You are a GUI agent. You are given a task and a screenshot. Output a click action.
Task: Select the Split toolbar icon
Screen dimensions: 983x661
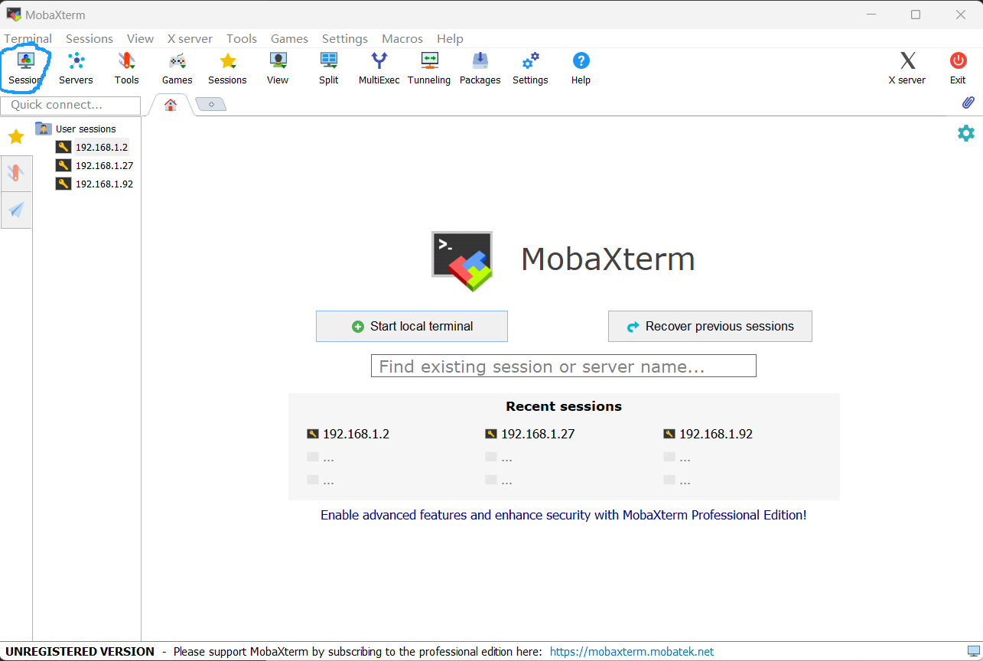(329, 69)
